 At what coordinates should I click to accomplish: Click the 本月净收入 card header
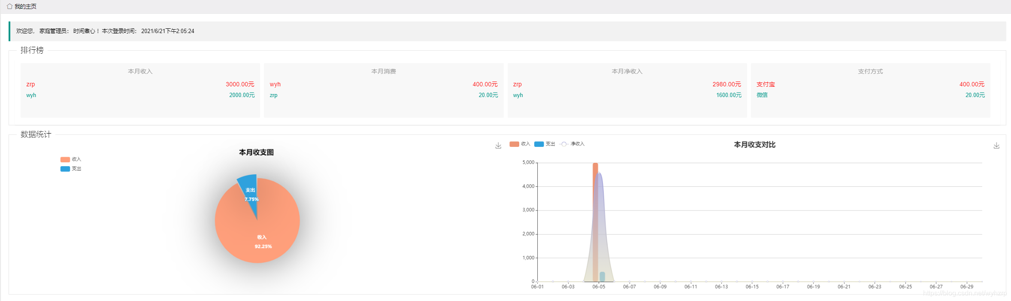627,71
